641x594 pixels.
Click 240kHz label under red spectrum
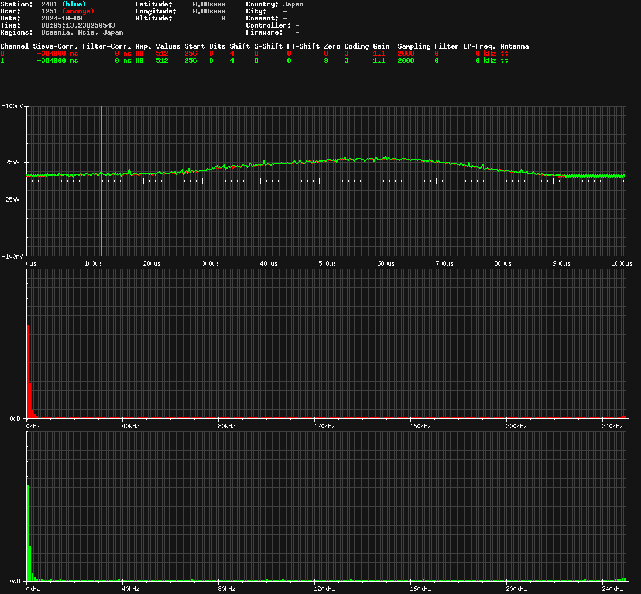(612, 426)
